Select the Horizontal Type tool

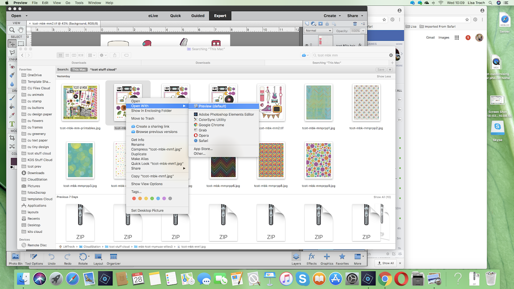point(12,124)
